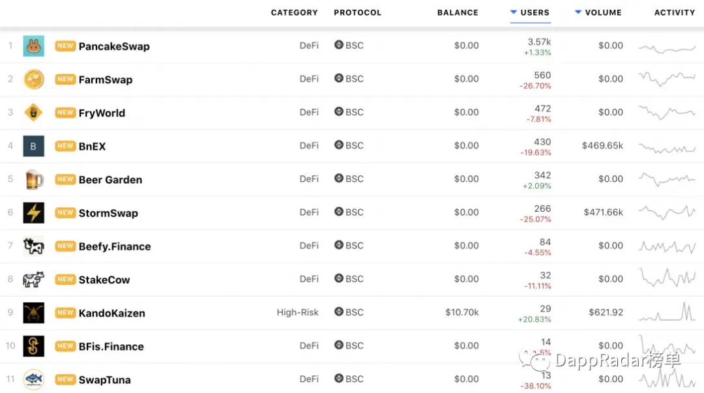704x393 pixels.
Task: Sort the table by the VOLUME column
Action: (598, 12)
